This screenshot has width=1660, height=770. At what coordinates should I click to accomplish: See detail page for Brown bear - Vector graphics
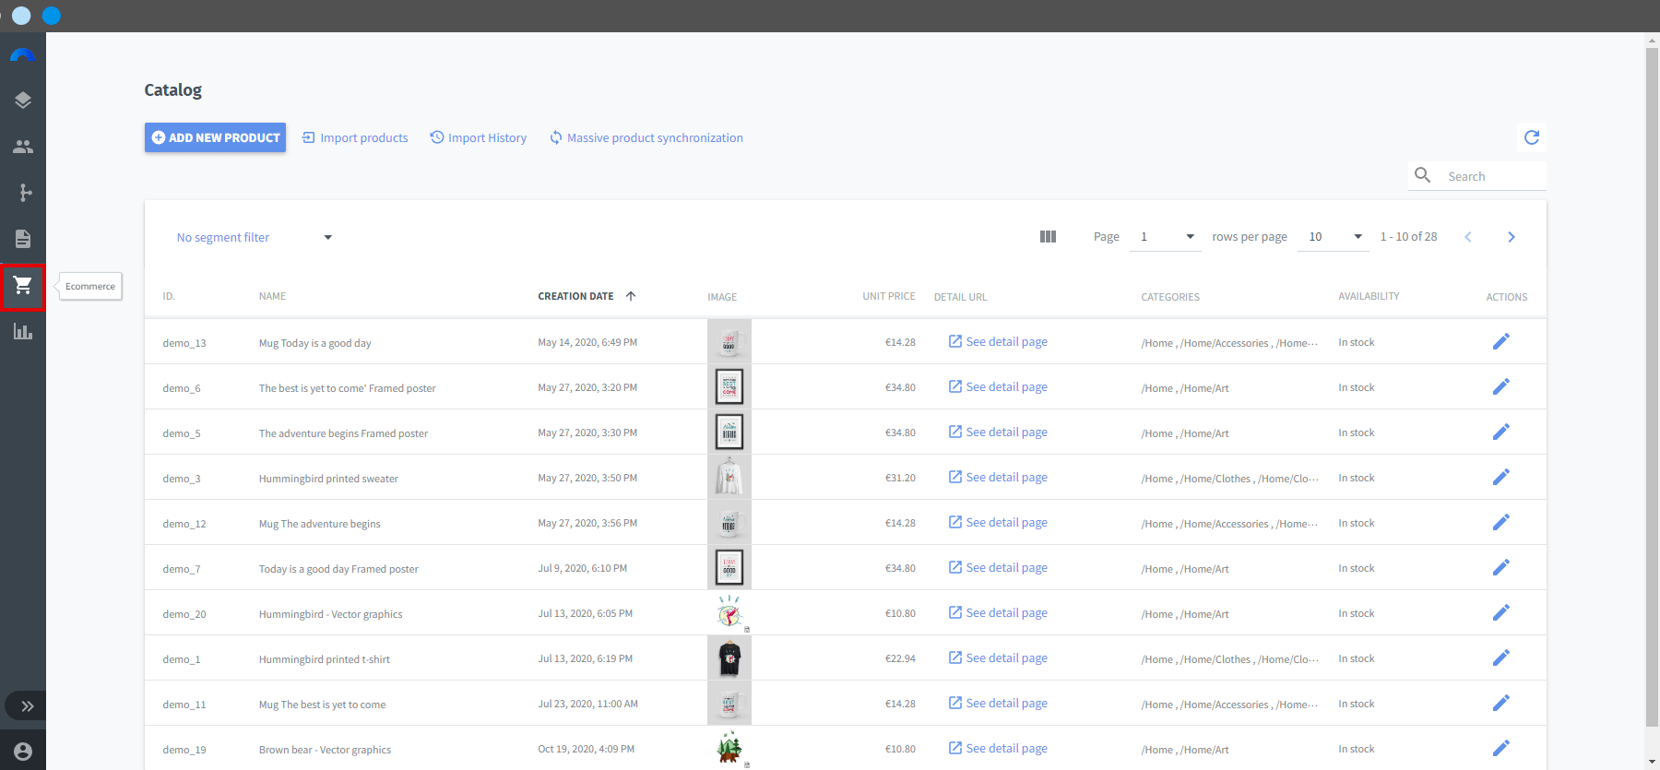[x=998, y=748]
